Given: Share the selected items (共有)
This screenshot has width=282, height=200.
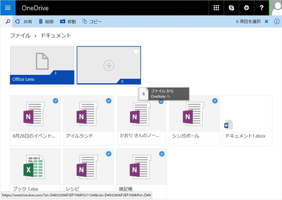Looking at the screenshot, I should [23, 22].
